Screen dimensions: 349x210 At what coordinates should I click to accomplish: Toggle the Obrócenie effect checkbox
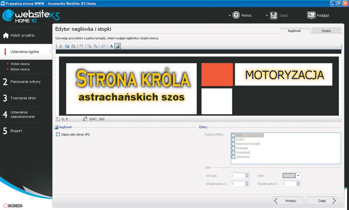pyautogui.click(x=233, y=157)
